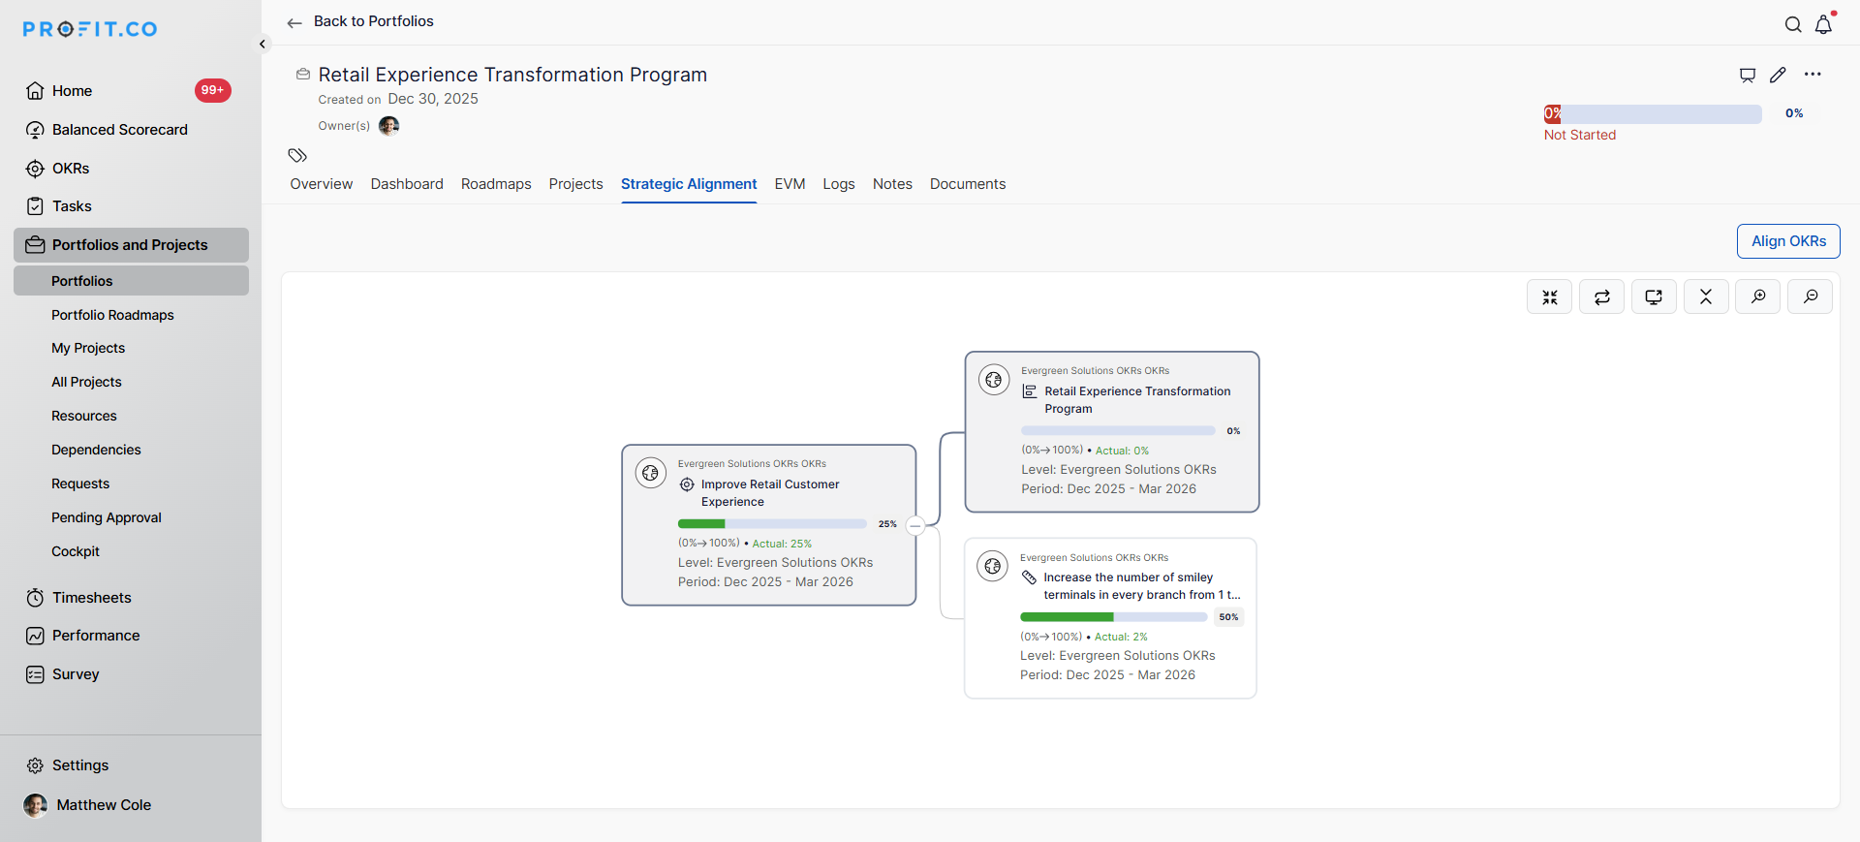Open presentation mode icon in header
The width and height of the screenshot is (1860, 842).
point(1747,75)
